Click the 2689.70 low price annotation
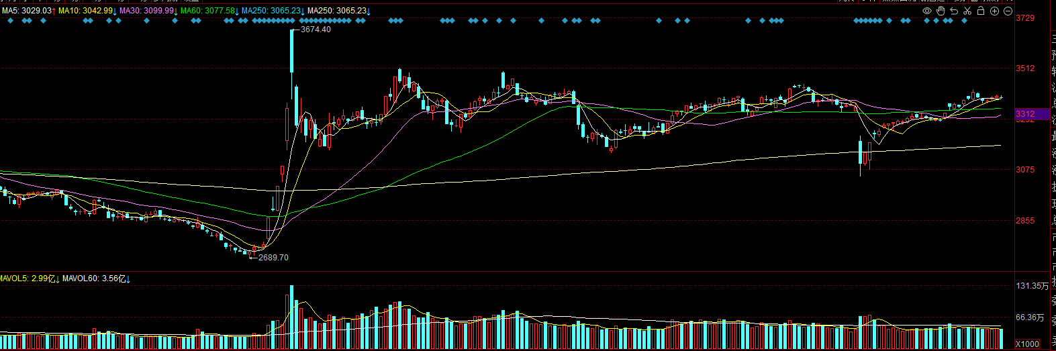This screenshot has height=351, width=1056. (x=273, y=258)
